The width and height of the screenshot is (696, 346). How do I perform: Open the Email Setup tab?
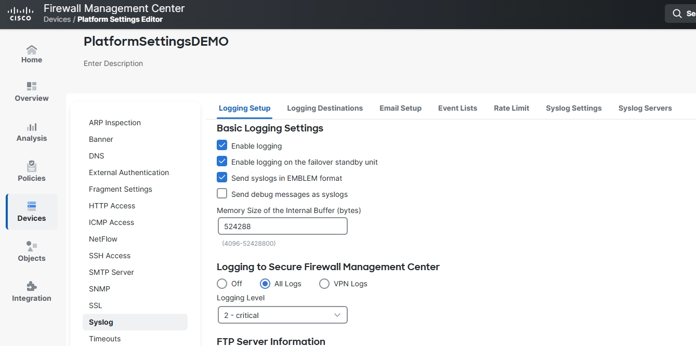(400, 108)
